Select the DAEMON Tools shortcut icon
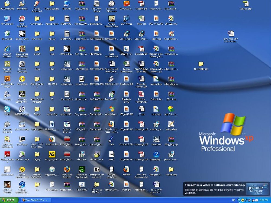The height and width of the screenshot is (203, 271). tap(22, 109)
